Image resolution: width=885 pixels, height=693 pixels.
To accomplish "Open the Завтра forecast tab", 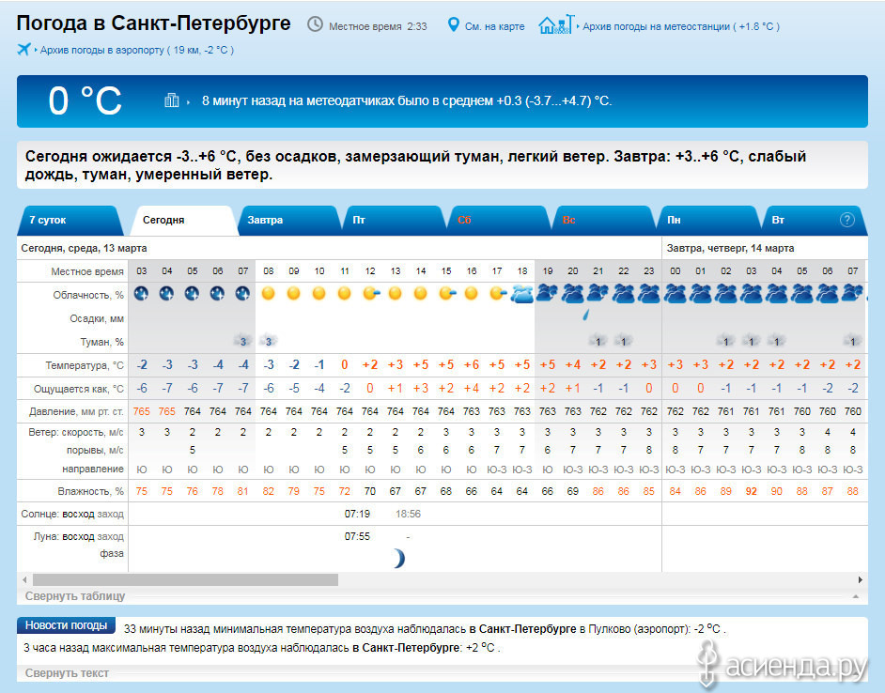I will pos(287,220).
